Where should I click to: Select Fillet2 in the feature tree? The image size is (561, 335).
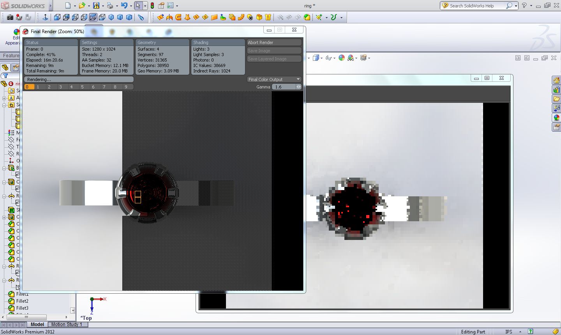coord(22,301)
